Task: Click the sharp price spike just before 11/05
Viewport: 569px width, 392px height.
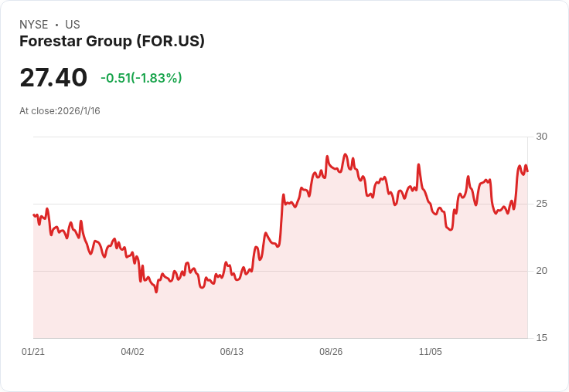Action: click(418, 165)
